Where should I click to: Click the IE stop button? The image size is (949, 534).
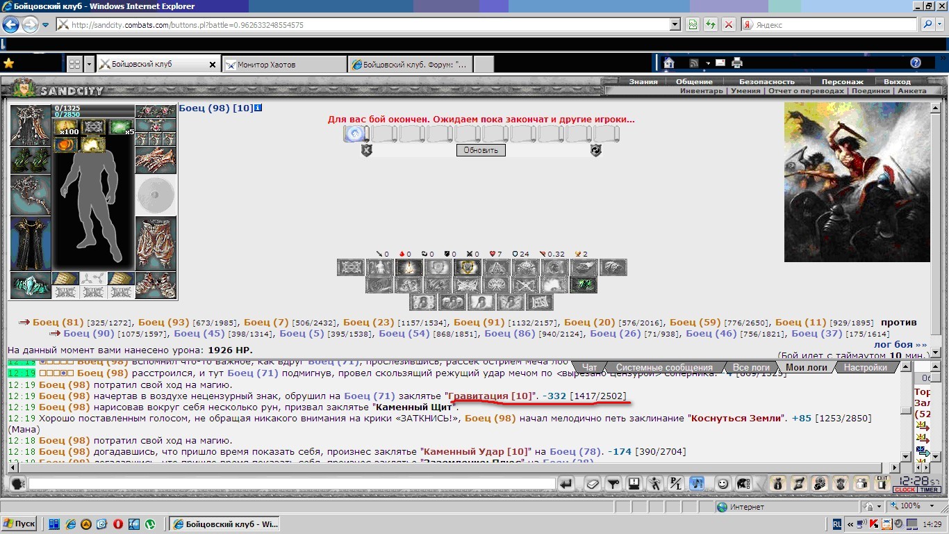[728, 24]
